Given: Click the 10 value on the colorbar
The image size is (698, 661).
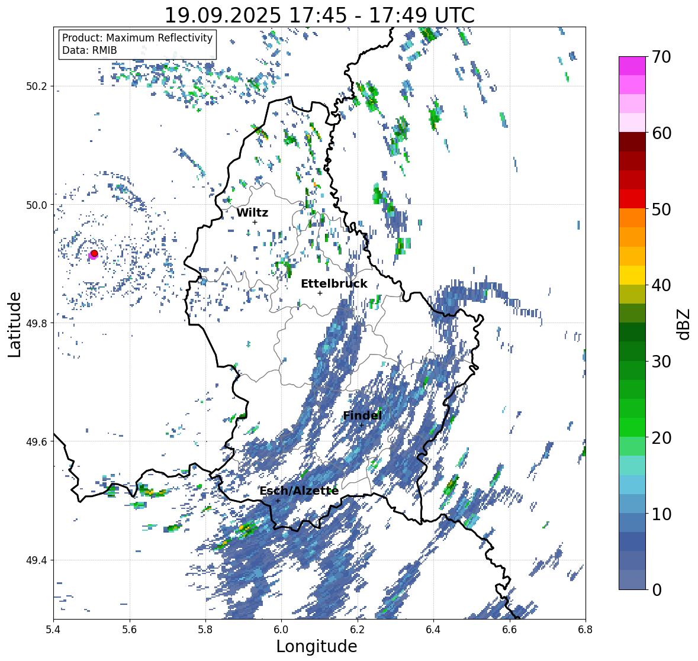Looking at the screenshot, I should [x=661, y=514].
